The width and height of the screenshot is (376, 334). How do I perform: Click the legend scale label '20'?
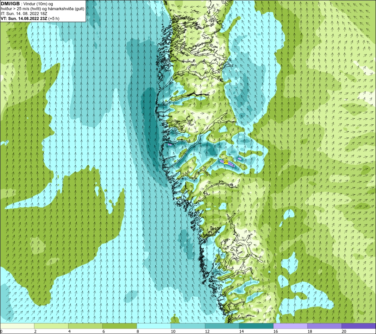click(x=344, y=331)
